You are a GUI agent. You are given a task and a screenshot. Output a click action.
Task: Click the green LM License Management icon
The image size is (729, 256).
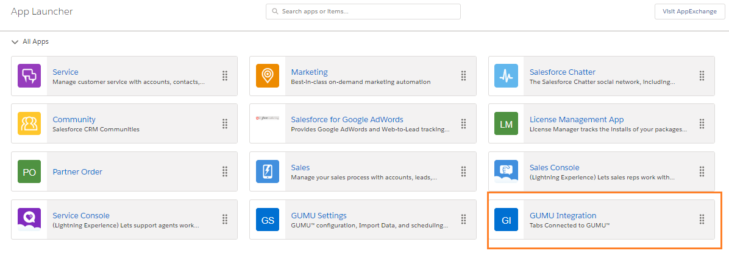click(506, 123)
